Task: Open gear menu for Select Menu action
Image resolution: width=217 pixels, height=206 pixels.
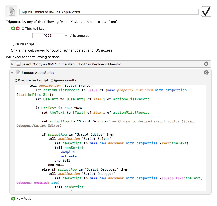Action: 206,64
